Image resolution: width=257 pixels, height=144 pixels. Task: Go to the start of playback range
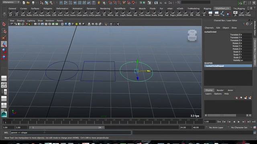pos(219,122)
